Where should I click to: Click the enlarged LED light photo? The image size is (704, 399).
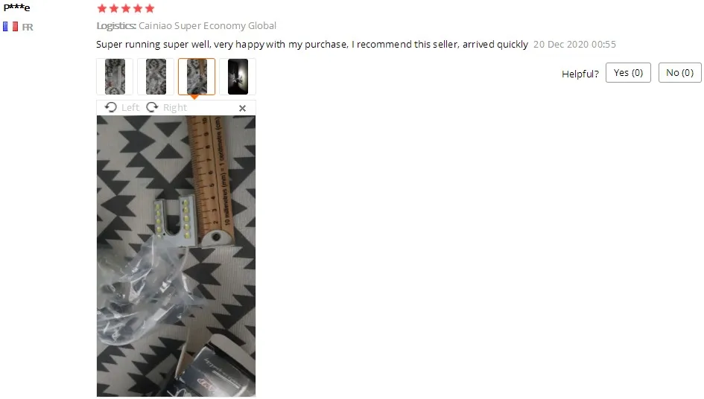coord(176,256)
